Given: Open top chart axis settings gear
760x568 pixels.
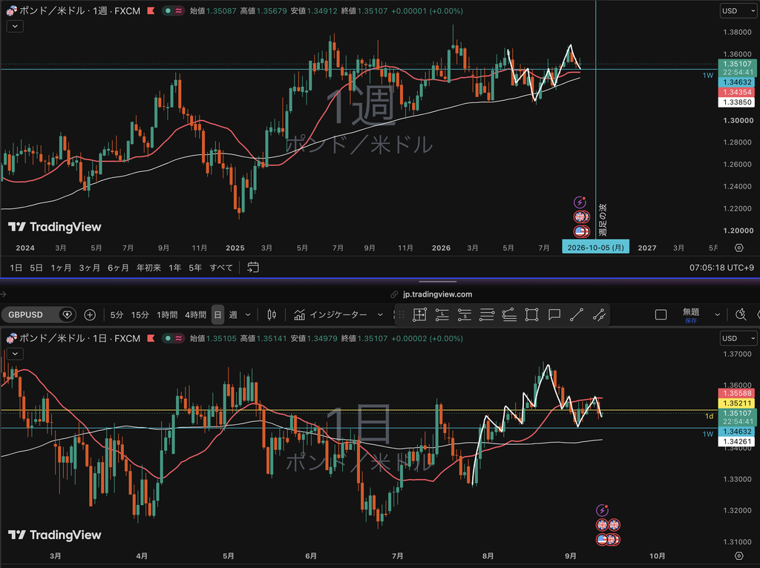Looking at the screenshot, I should 738,248.
